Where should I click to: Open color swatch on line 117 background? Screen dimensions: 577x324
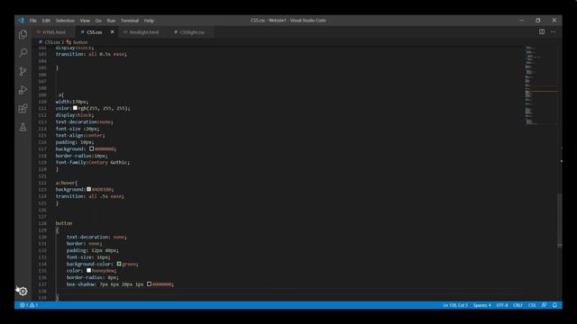91,148
